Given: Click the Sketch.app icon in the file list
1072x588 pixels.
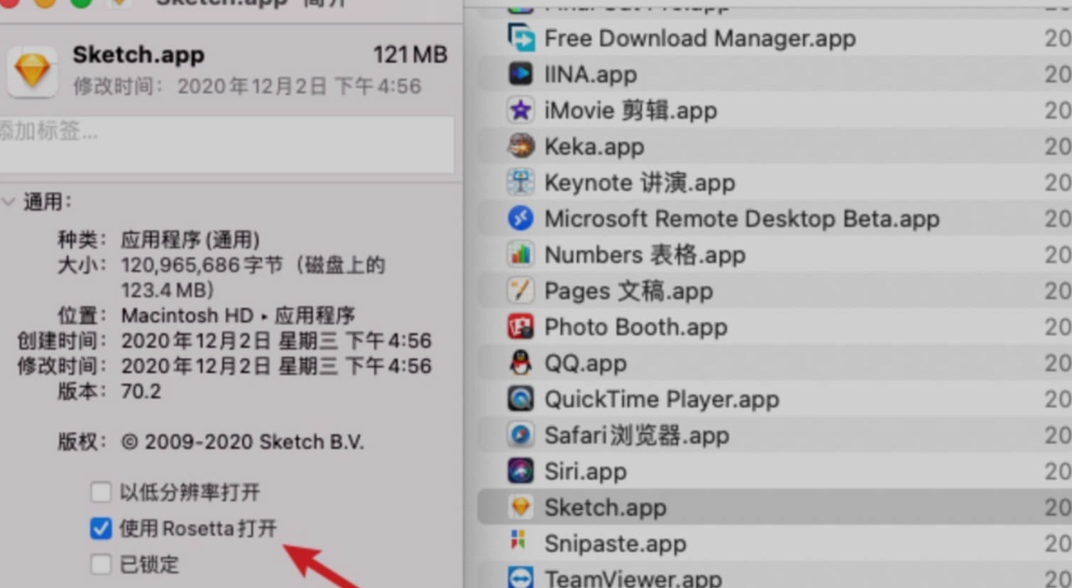Looking at the screenshot, I should tap(520, 508).
